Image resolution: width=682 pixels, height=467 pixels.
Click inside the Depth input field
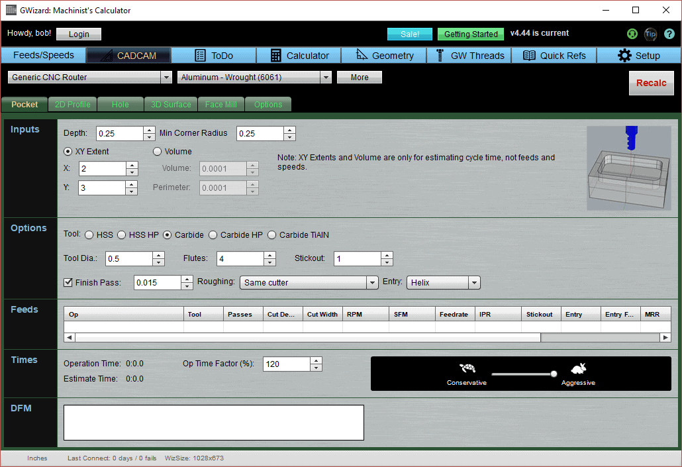[119, 133]
